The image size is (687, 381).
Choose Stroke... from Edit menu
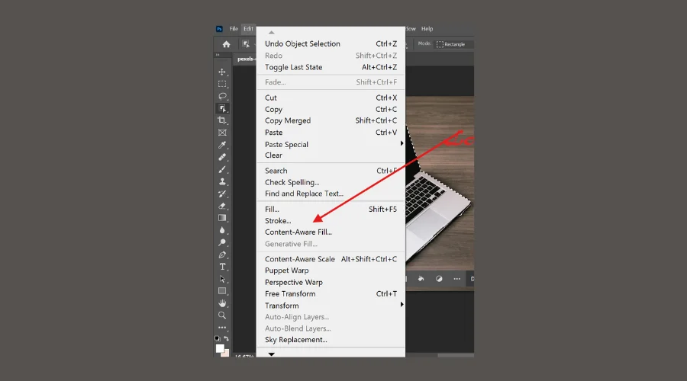coord(331,221)
